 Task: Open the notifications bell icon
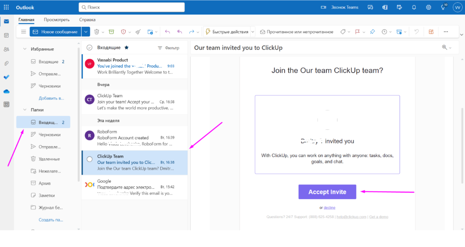point(414,7)
